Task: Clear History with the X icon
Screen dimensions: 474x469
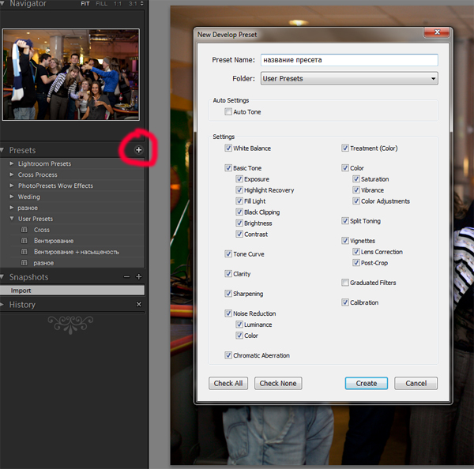Action: 139,304
